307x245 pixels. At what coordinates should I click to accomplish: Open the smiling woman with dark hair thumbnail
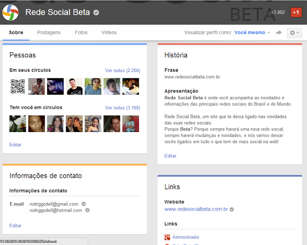[55, 124]
